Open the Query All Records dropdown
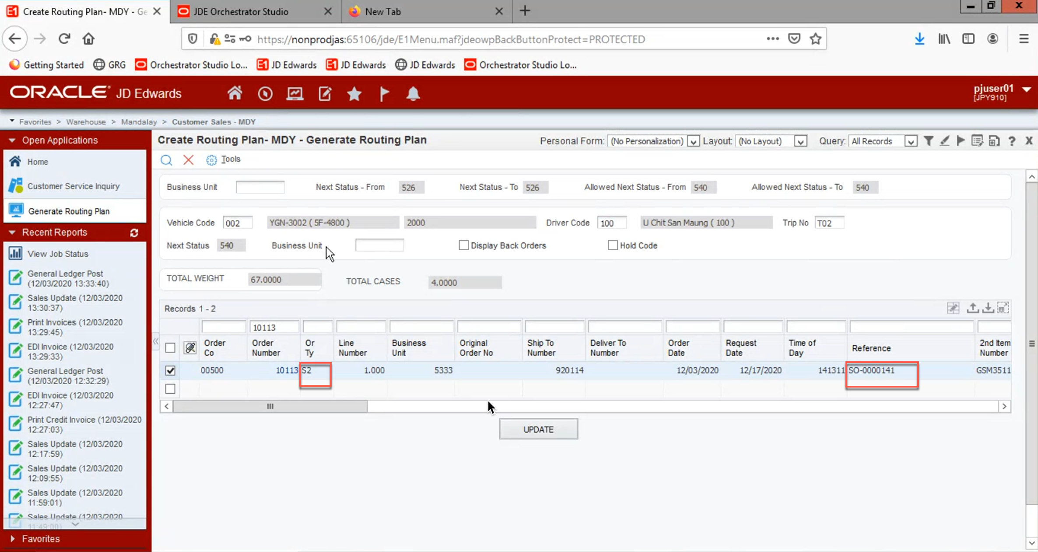 coord(910,141)
